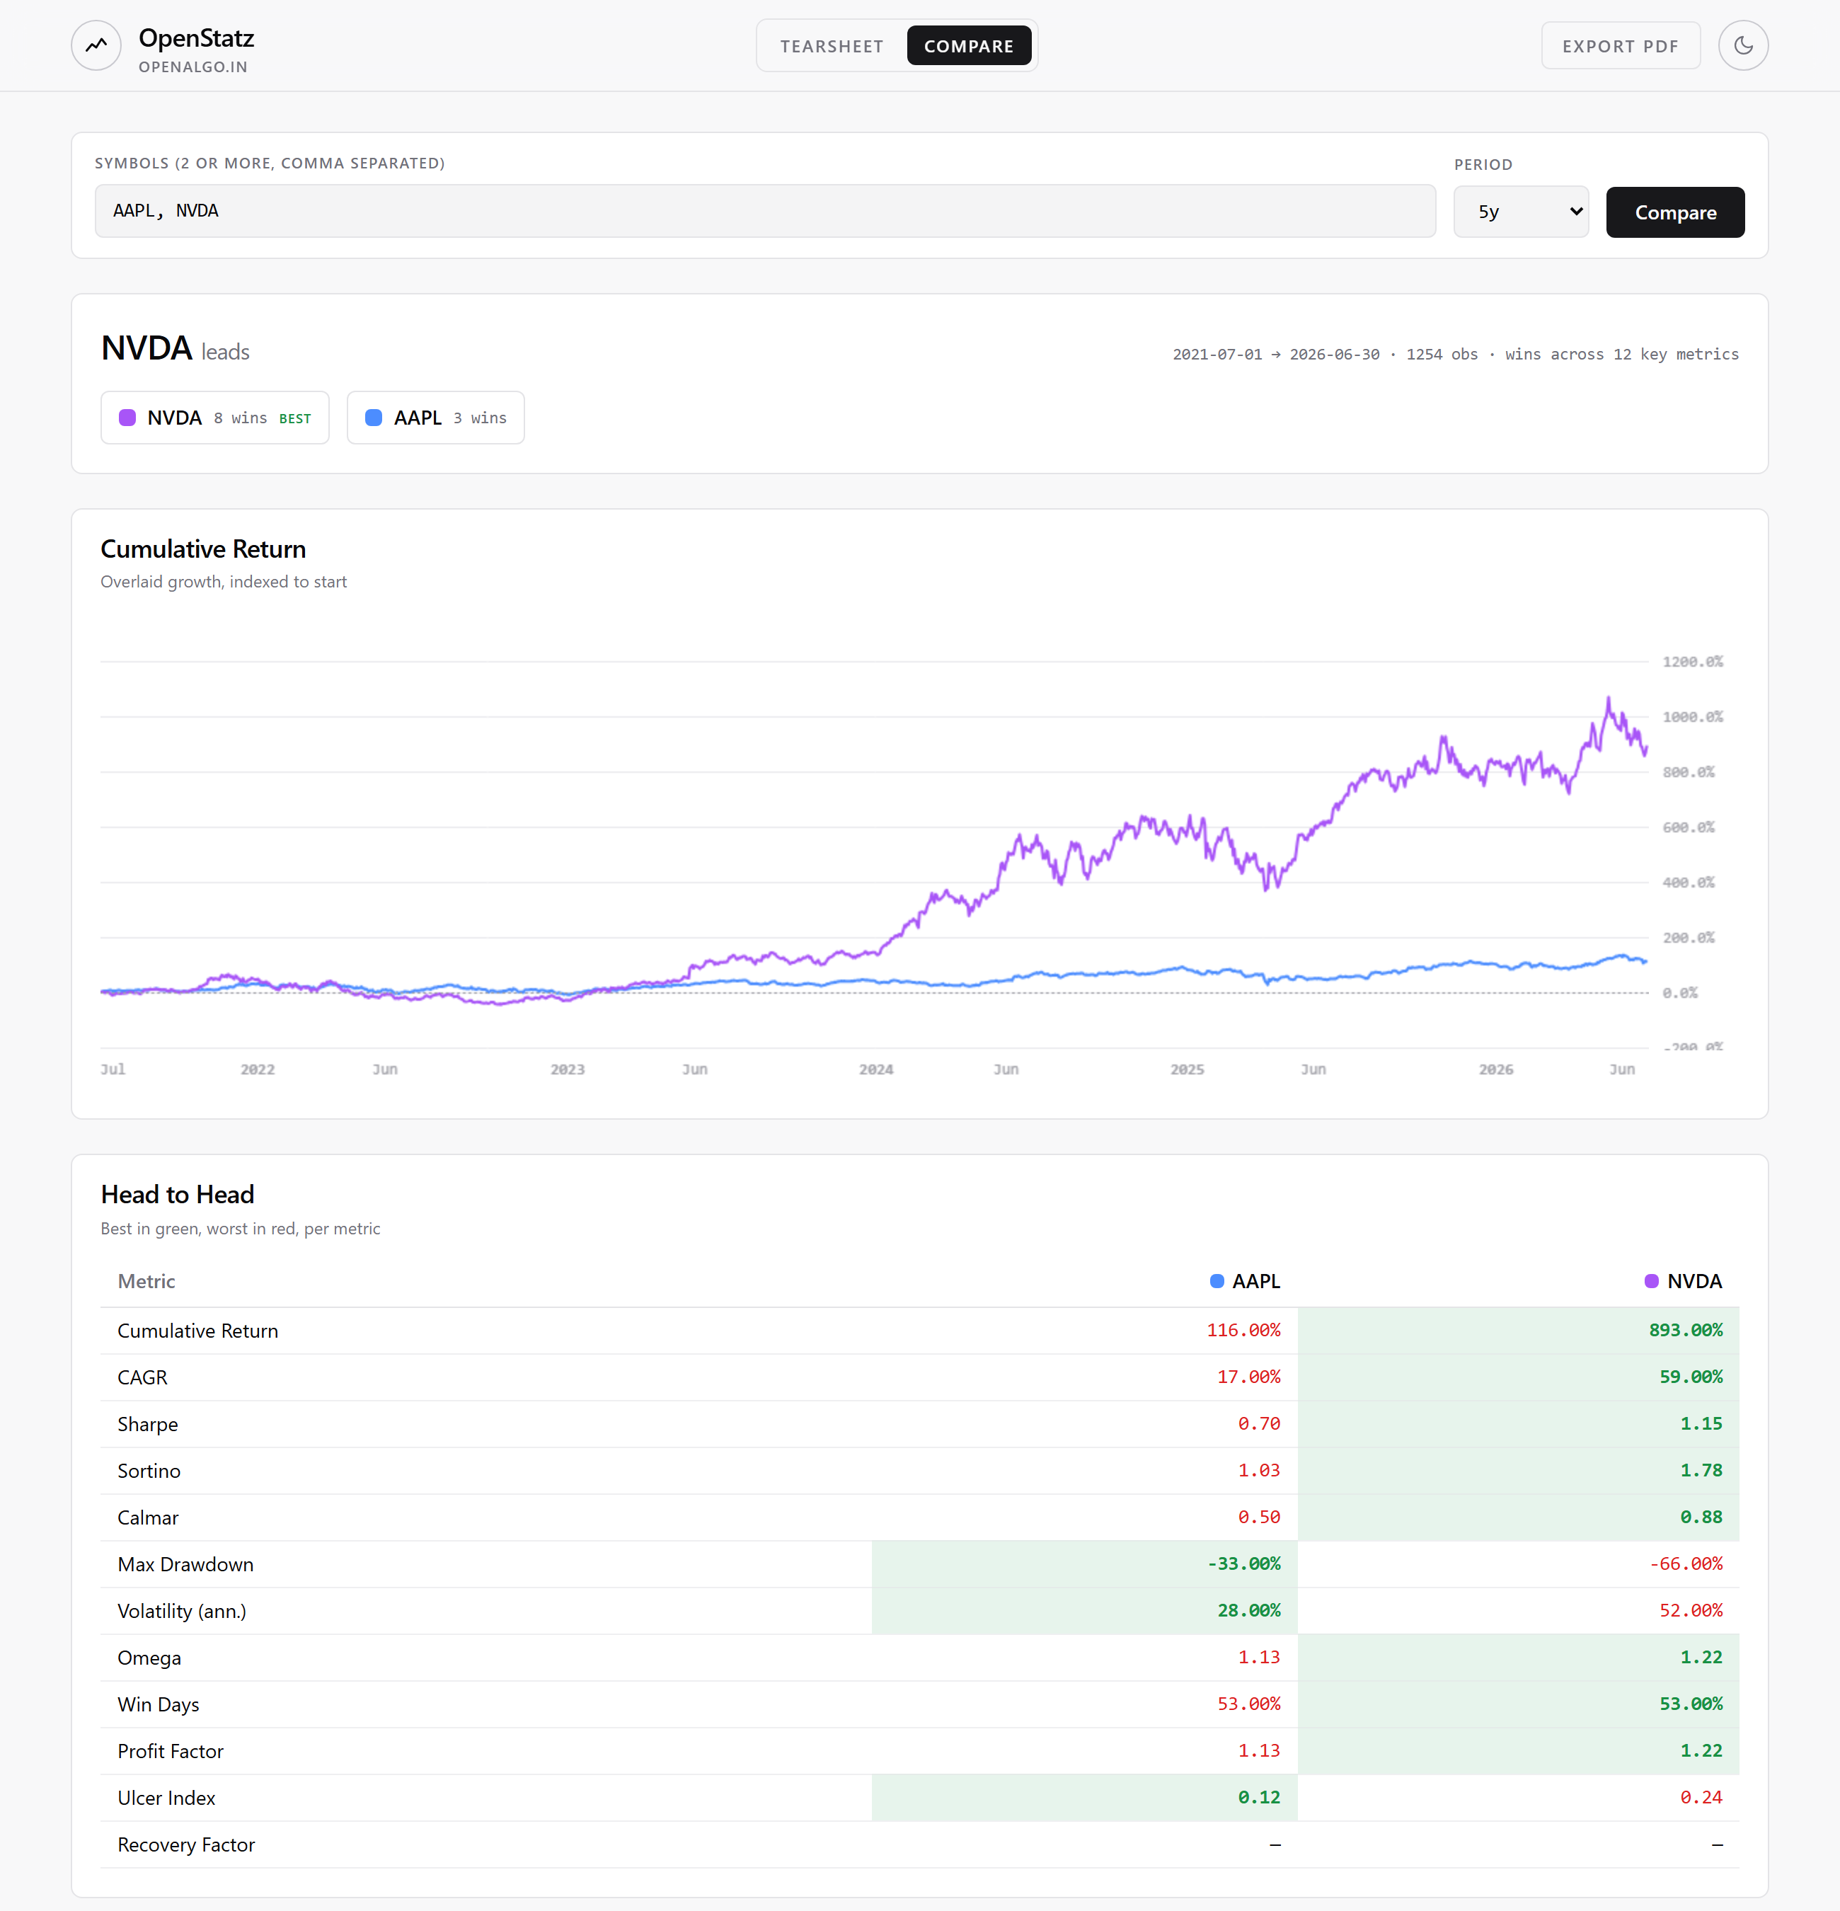This screenshot has width=1840, height=1911.
Task: Select the Win Days metric row label
Action: (x=158, y=1705)
